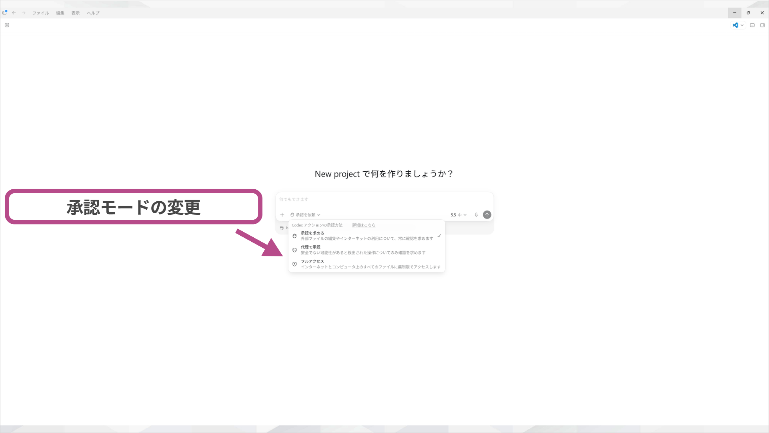Screen dimensions: 769x433
Task: Open the 編集 menu
Action: click(60, 13)
